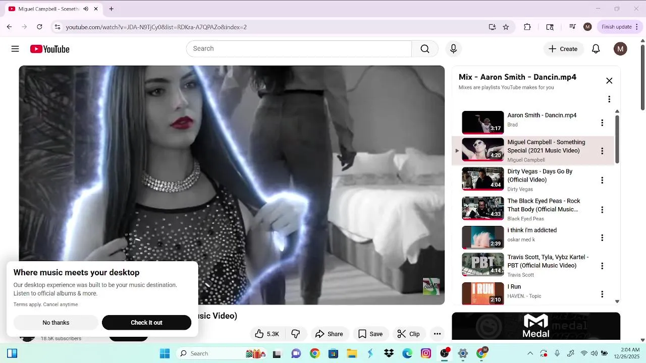Open options for i think i'm addicted
Image resolution: width=646 pixels, height=363 pixels.
(x=602, y=237)
